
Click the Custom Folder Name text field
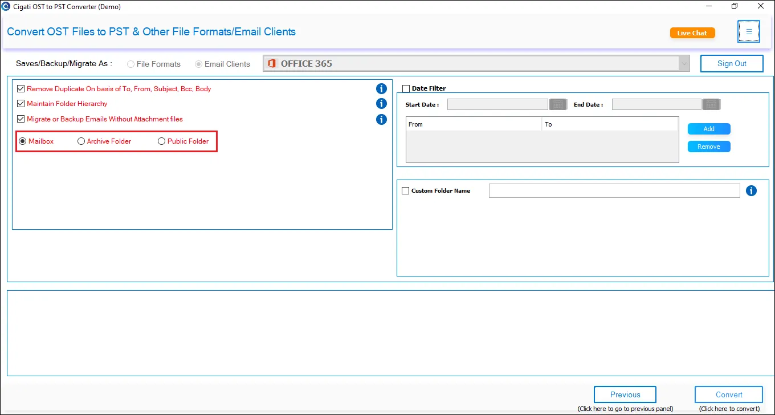(x=614, y=191)
